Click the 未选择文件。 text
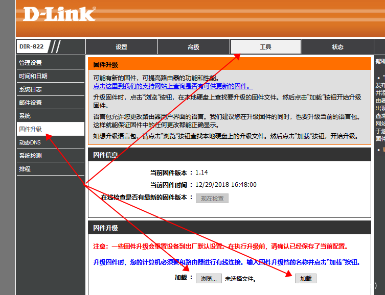This screenshot has height=295, width=385. (x=240, y=279)
